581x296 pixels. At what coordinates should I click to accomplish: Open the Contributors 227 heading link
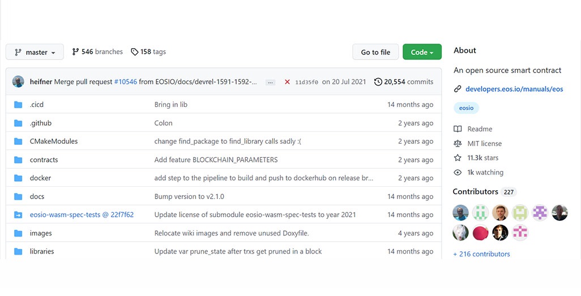[485, 191]
